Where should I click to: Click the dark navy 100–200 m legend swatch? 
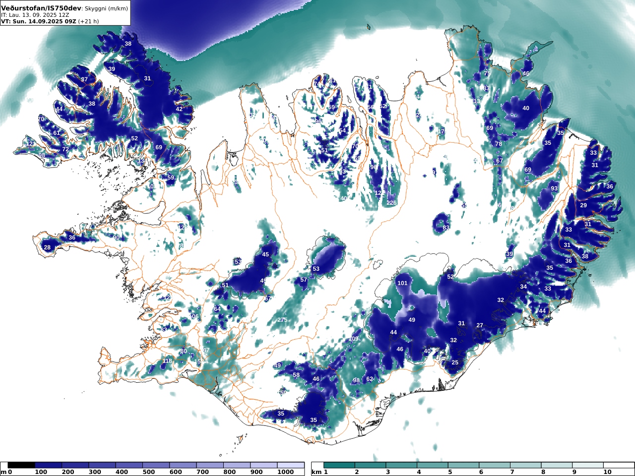tap(48, 465)
